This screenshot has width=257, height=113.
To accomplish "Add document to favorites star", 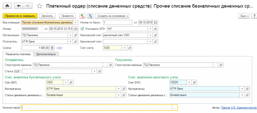I will [x=39, y=6].
